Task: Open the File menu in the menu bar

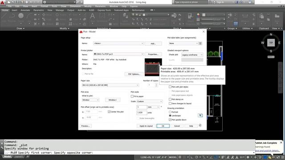Action: [10, 6]
